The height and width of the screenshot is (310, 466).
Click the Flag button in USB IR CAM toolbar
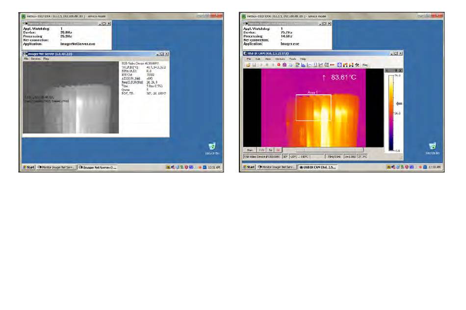coord(365,65)
